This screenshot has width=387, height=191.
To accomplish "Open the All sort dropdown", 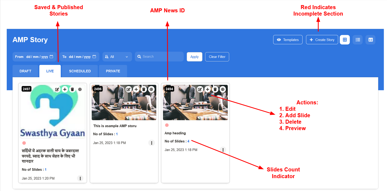I will tap(117, 57).
